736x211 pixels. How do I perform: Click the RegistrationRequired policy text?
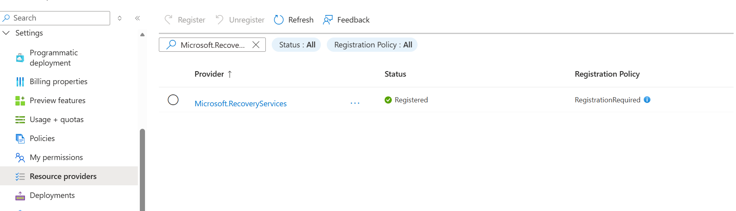click(x=608, y=100)
